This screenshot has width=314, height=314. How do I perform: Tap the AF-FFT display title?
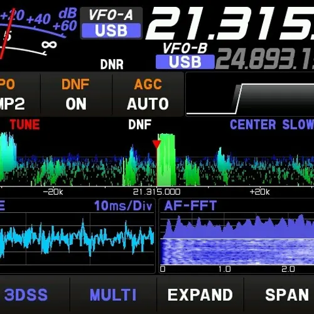click(190, 205)
